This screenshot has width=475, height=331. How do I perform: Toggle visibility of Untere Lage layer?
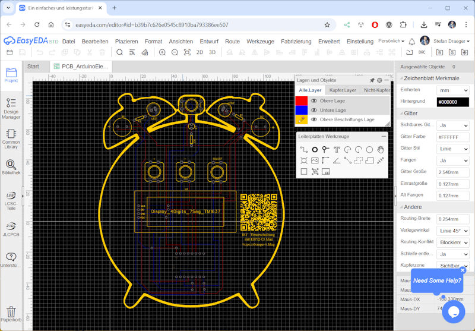[x=314, y=110]
